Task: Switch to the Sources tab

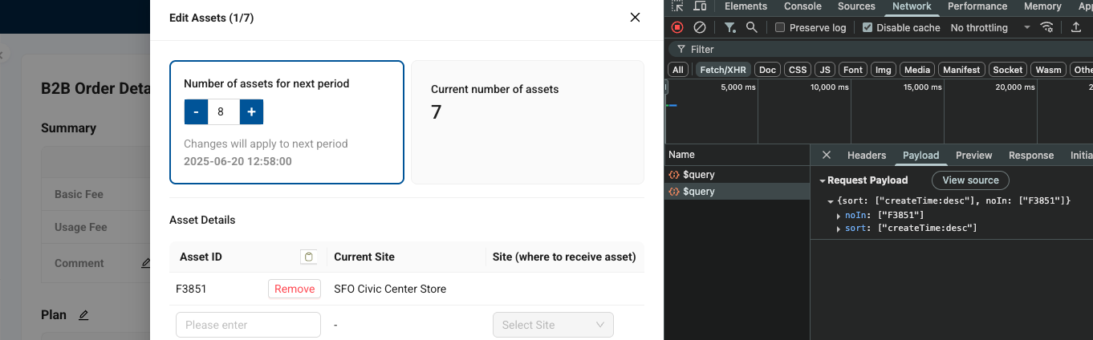Action: point(856,6)
